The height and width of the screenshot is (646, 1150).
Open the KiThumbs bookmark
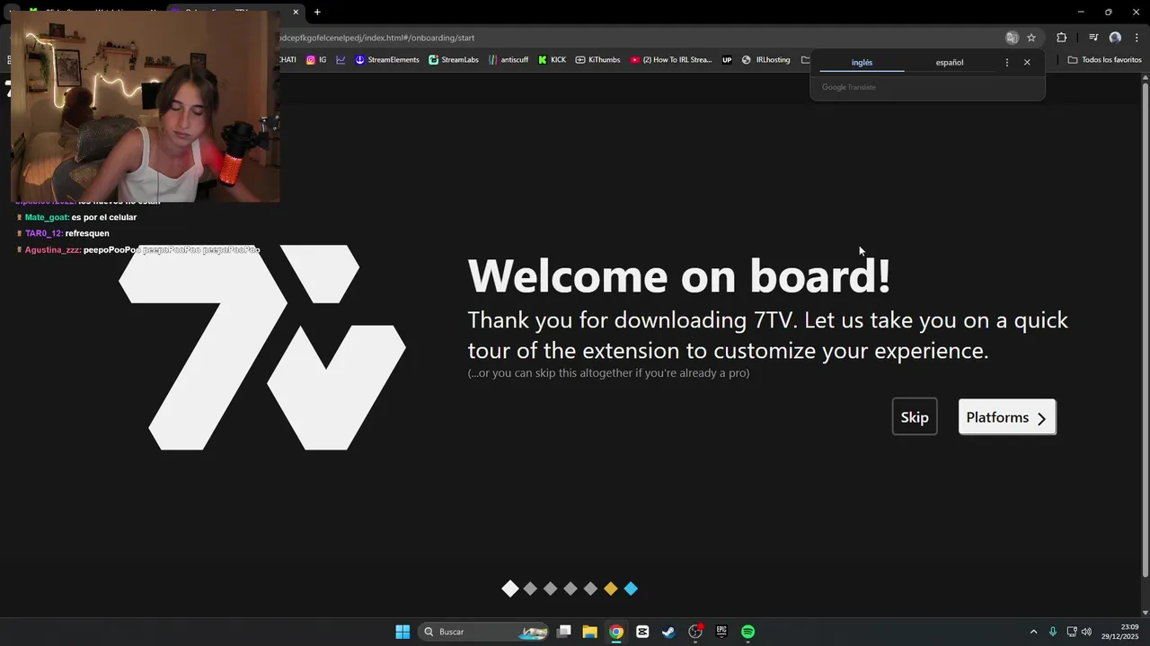(x=598, y=60)
